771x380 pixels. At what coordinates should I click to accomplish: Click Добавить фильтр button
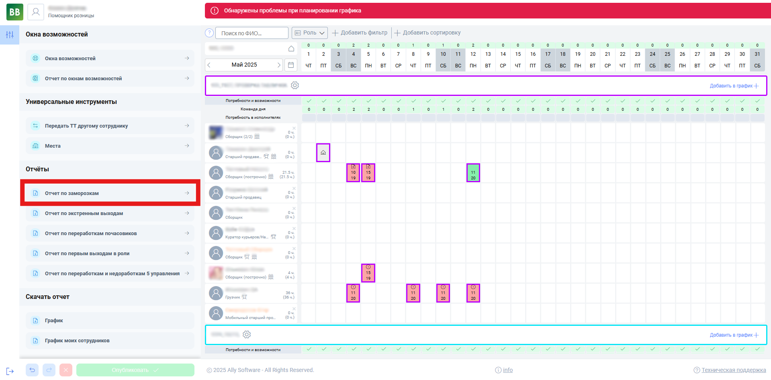(x=360, y=33)
